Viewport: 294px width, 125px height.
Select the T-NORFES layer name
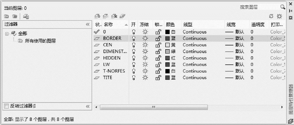(114, 71)
